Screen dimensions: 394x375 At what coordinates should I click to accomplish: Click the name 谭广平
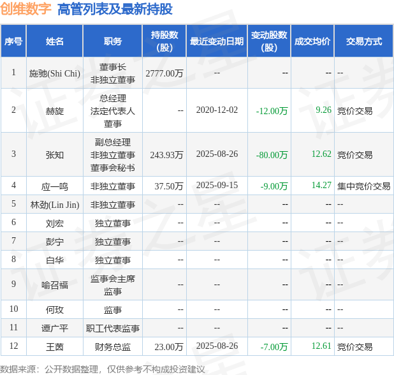tap(55, 328)
